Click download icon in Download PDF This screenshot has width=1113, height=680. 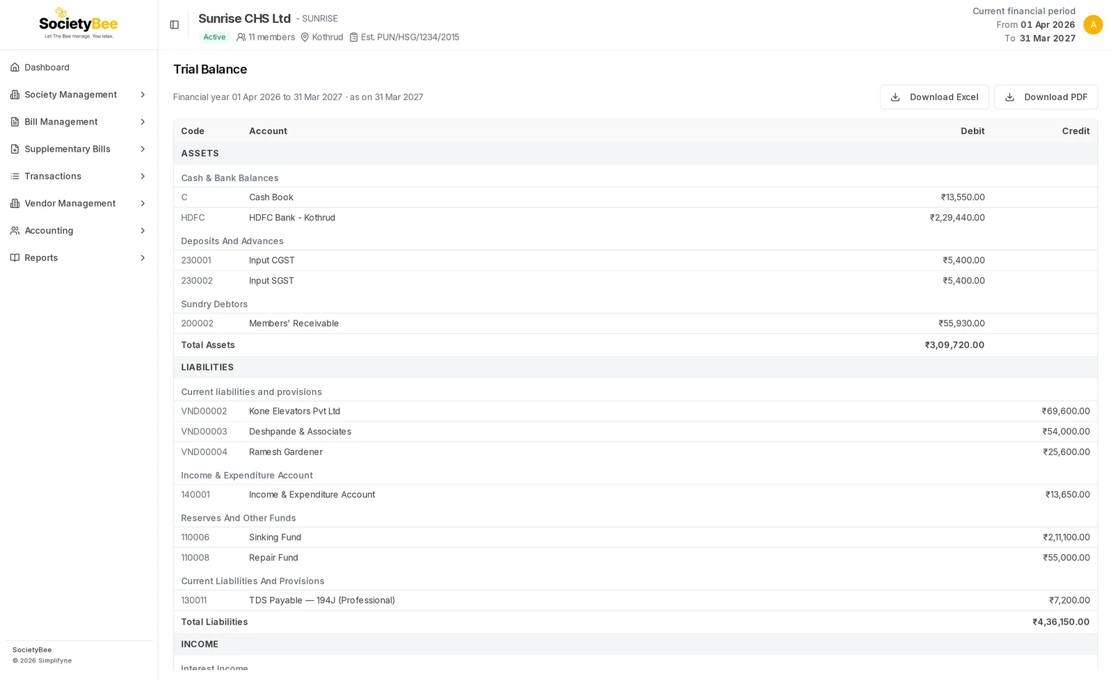click(x=1009, y=97)
